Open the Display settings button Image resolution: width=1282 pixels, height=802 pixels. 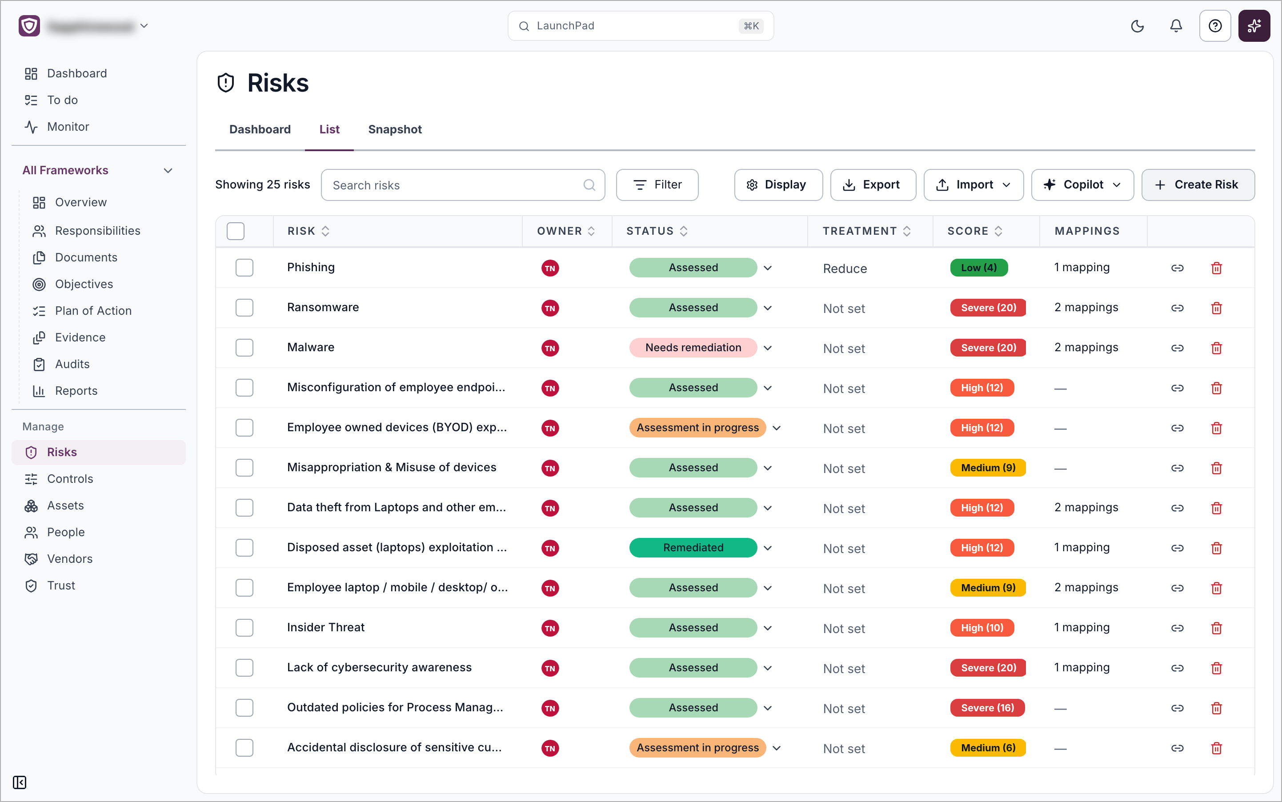[778, 184]
